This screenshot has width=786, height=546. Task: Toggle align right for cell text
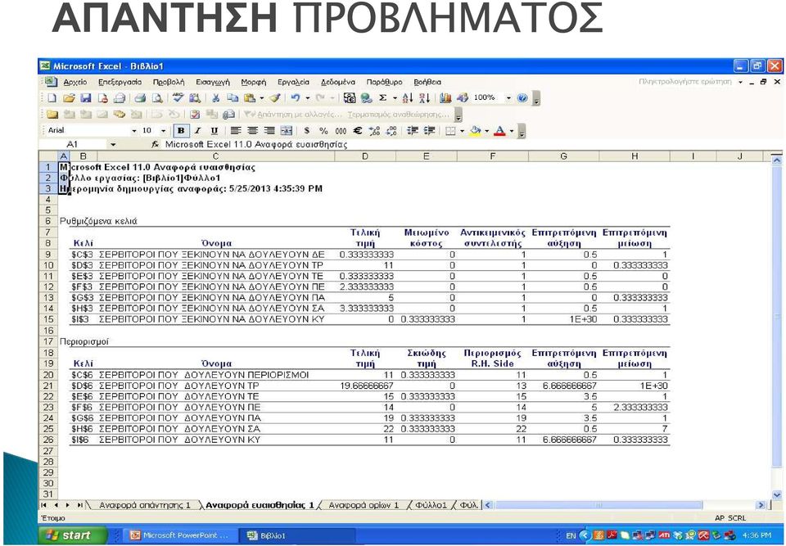(x=269, y=130)
